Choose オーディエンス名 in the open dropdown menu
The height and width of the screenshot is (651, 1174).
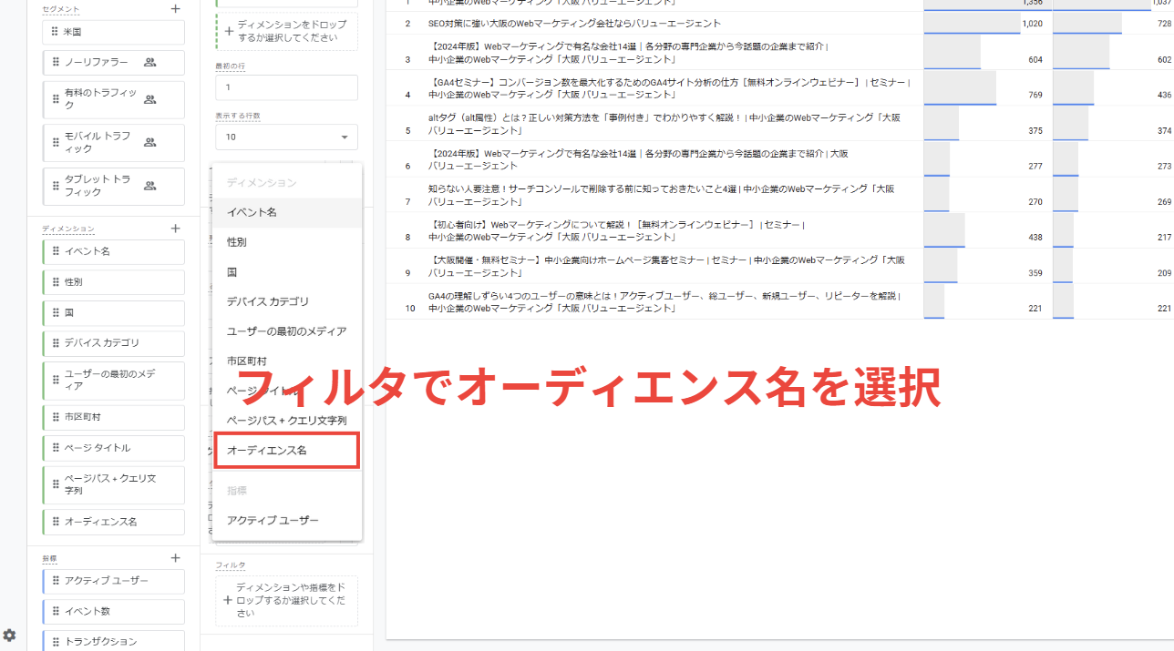point(287,451)
